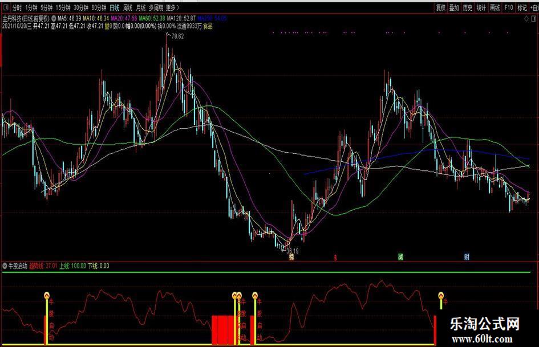539x347 pixels.
Task: Select the 30分钟 period
Action: tap(81, 7)
